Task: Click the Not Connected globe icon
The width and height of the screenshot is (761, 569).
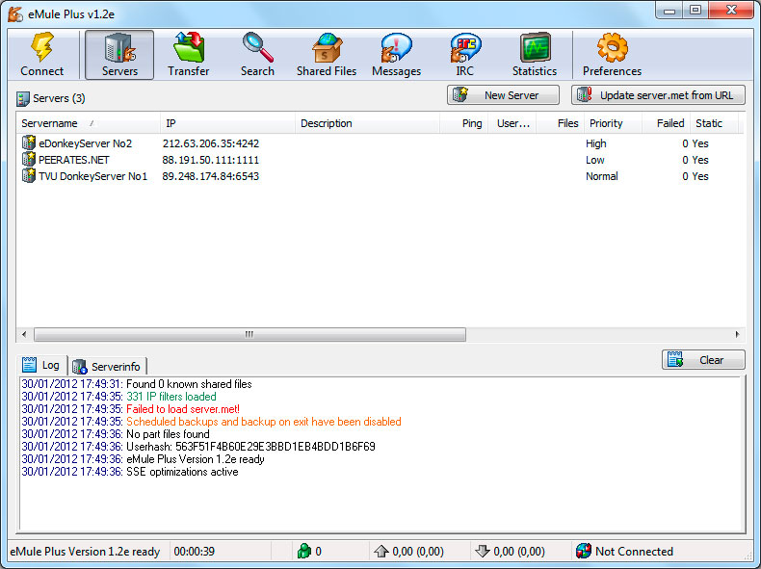Action: (x=584, y=551)
